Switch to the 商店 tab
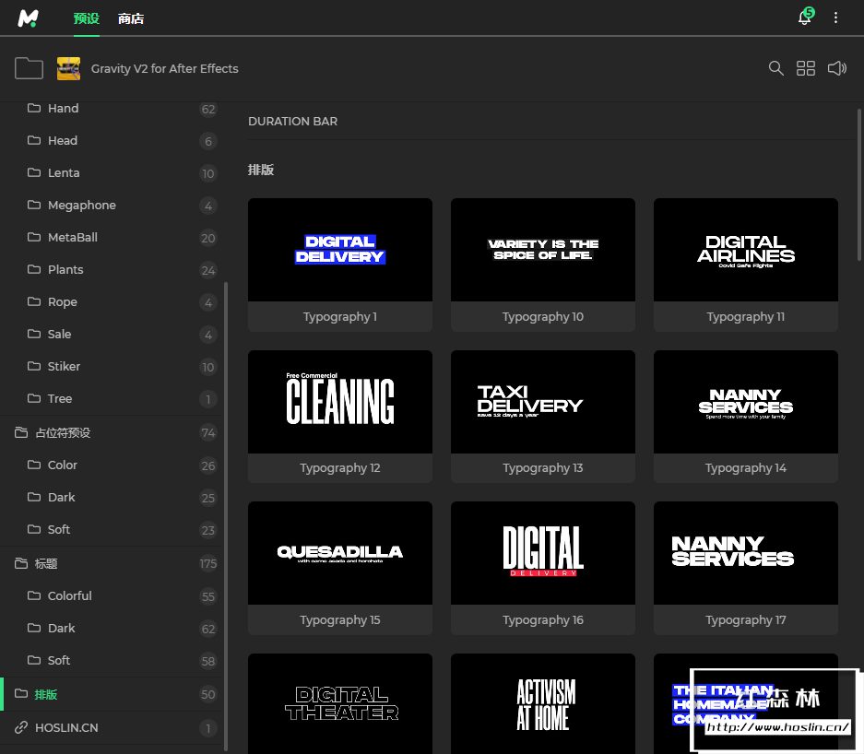 (x=131, y=18)
